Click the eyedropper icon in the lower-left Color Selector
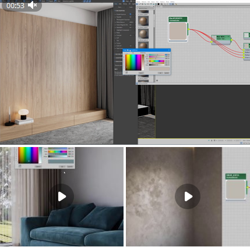Screen dimensions: 250x247 pos(20,166)
